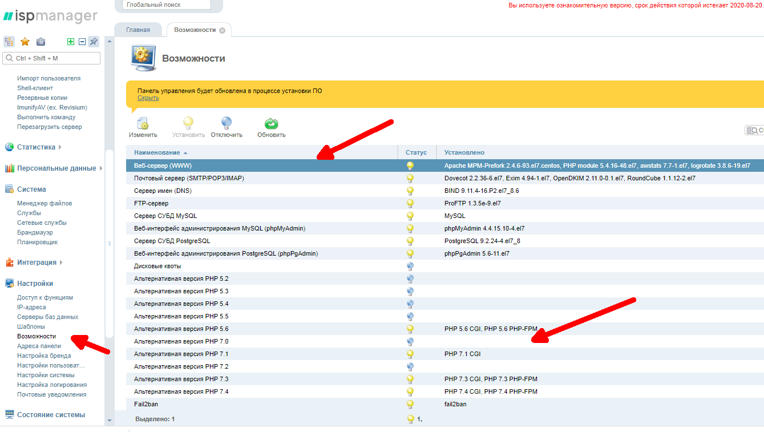This screenshot has width=764, height=432.
Task: Open Менеджер файлов
Action: coord(45,203)
